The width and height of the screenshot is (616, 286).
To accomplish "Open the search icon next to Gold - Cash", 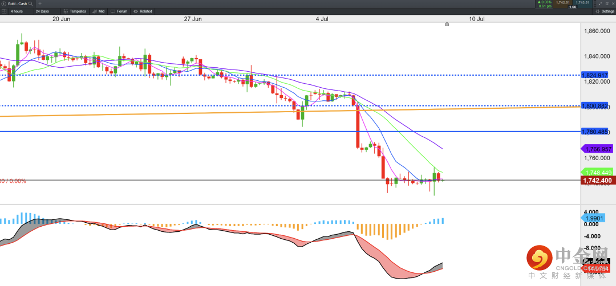I will tap(31, 3).
